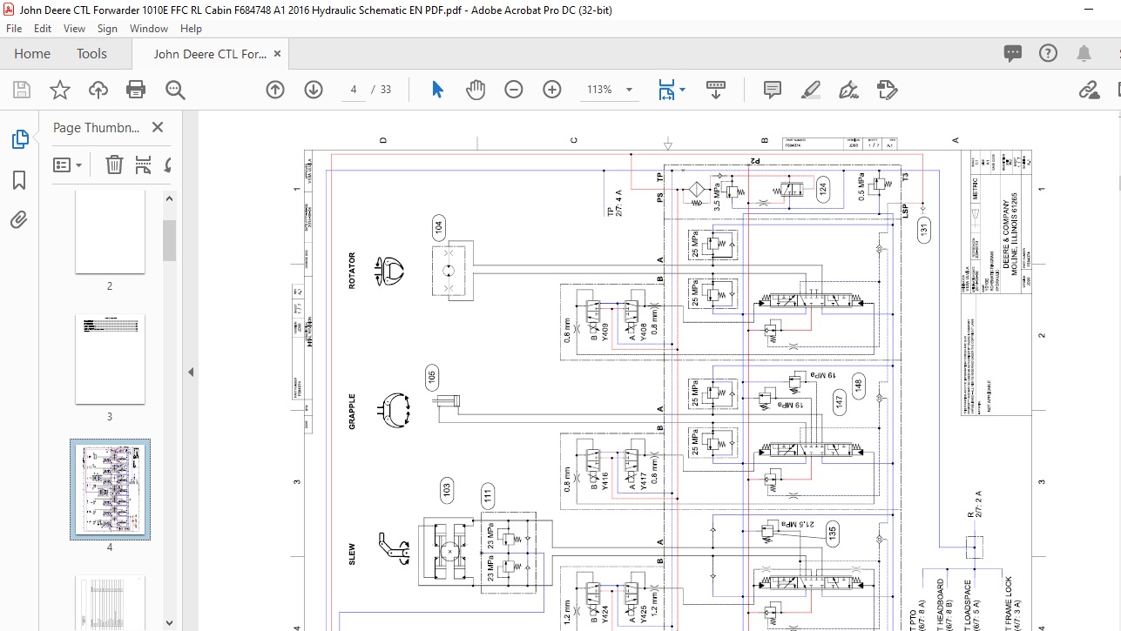Show page thumbnails panel icon in sidebar
1121x631 pixels.
pos(20,139)
